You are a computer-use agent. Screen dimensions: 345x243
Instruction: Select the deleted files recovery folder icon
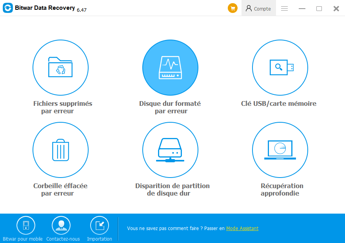pos(60,67)
